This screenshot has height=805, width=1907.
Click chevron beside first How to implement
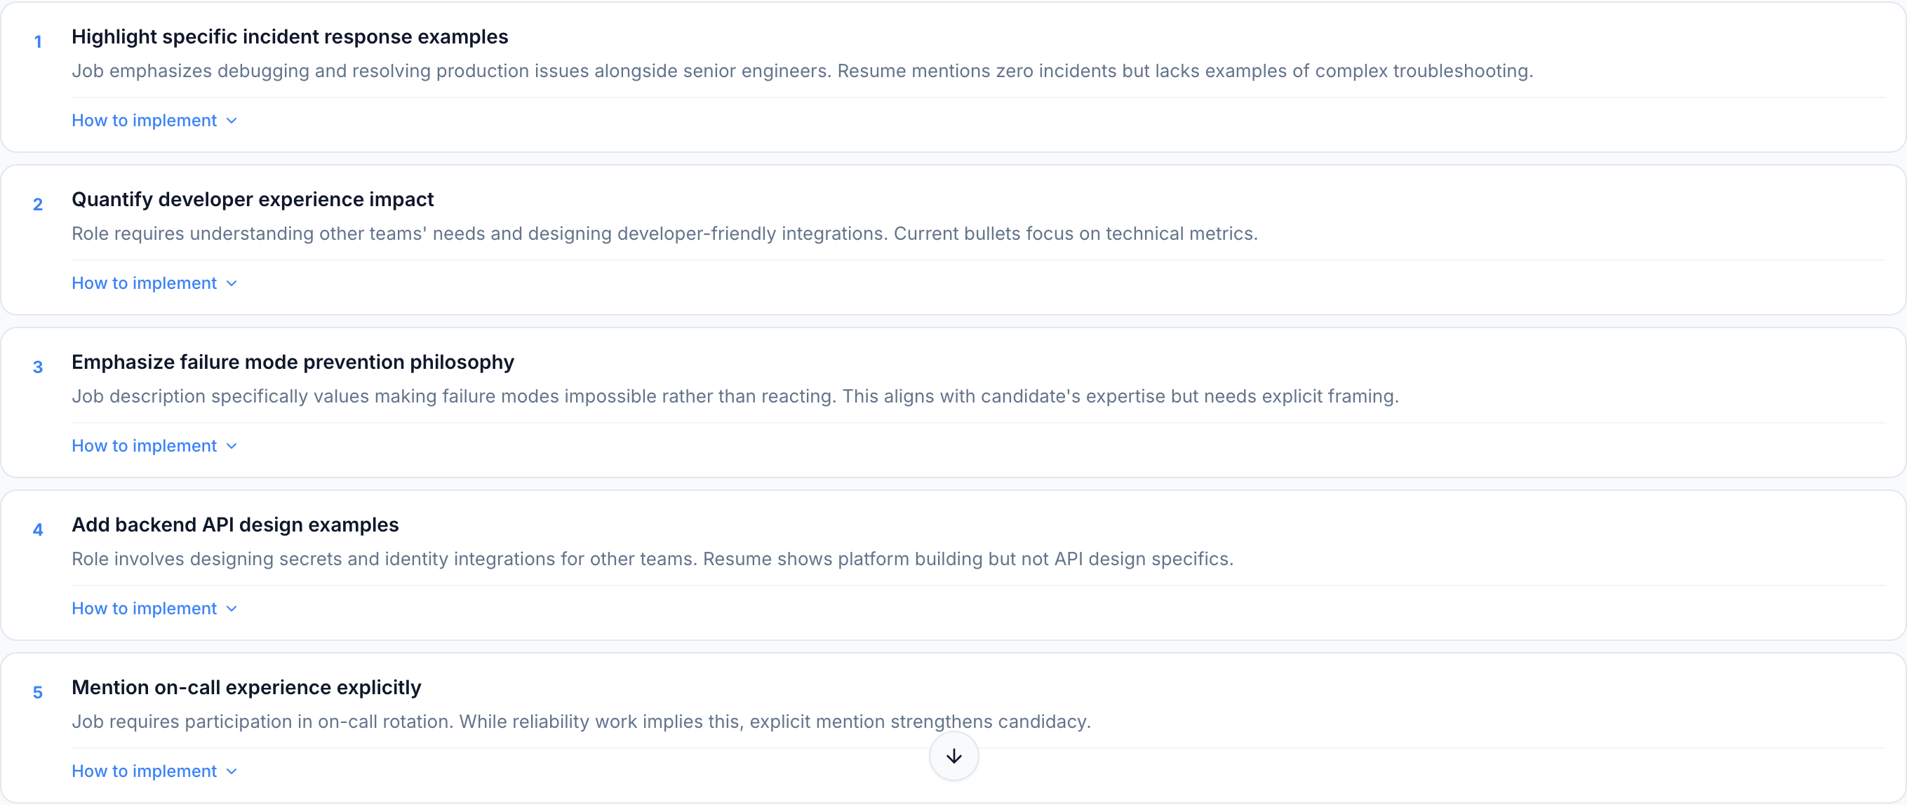point(232,121)
